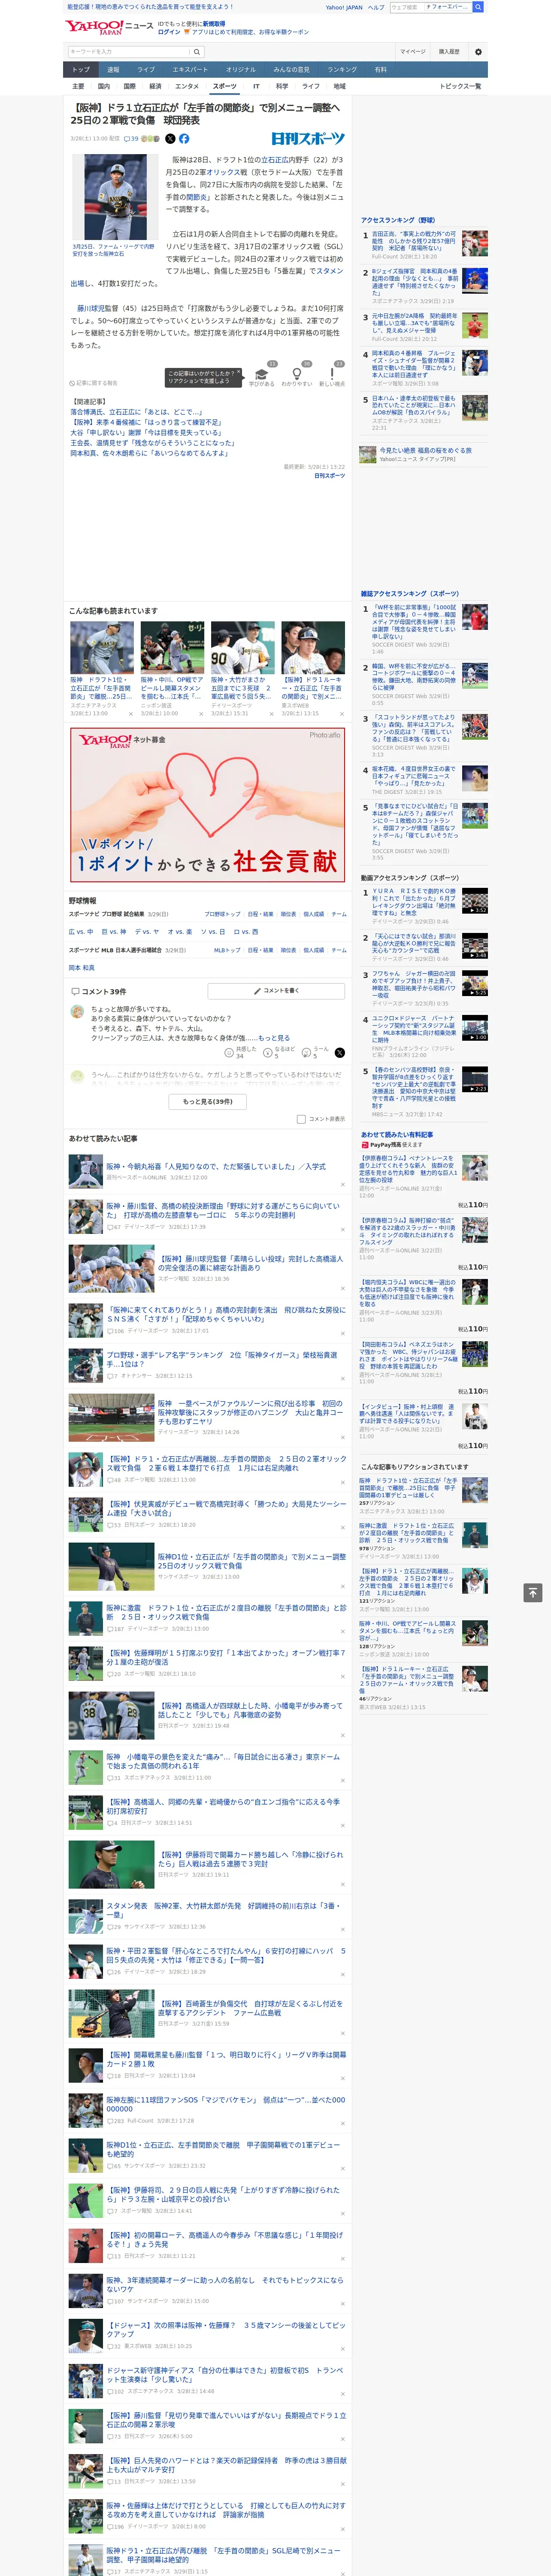Screen dimensions: 551x2576
Task: React with 学びがある graduation cap icon
Action: click(x=262, y=374)
